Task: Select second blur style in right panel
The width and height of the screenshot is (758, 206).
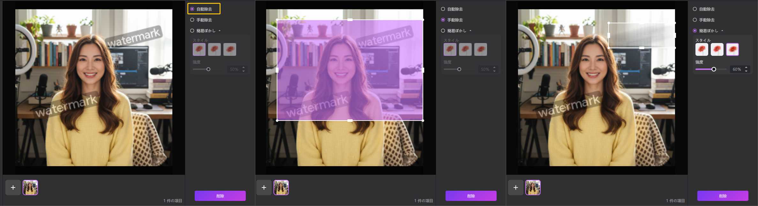Action: point(717,49)
